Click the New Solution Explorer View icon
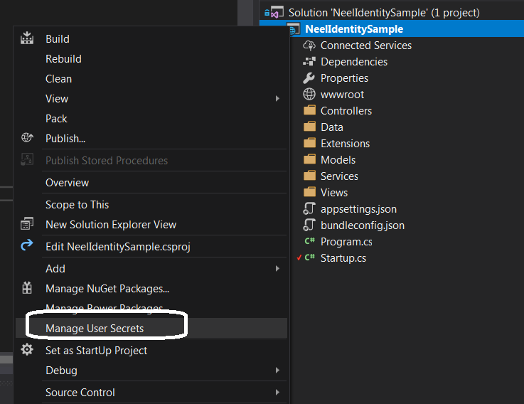Screen dimensions: 524x404 click(x=27, y=224)
